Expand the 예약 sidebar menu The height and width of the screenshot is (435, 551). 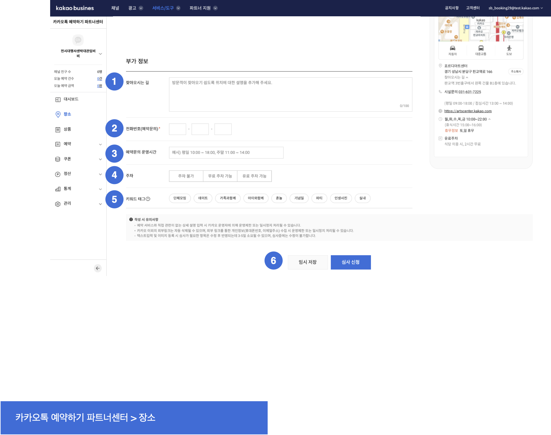tap(100, 144)
